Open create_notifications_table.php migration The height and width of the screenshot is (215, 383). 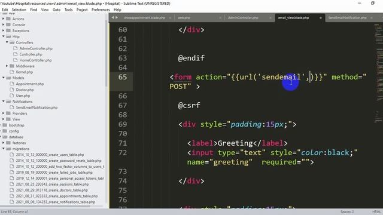point(56,202)
